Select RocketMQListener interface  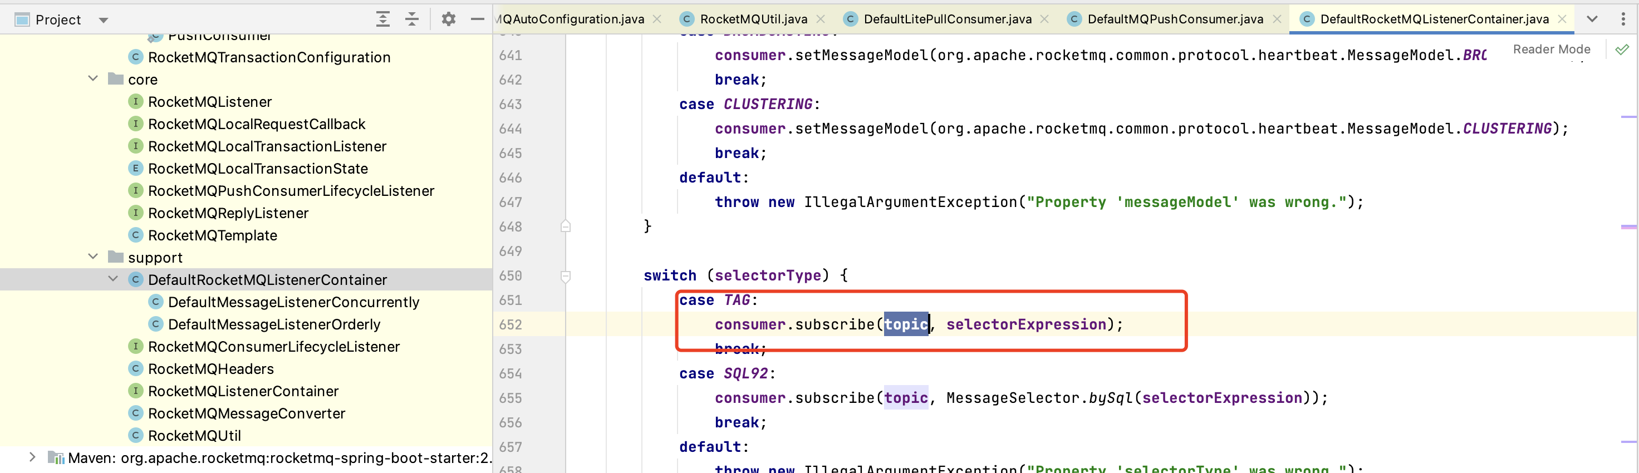pyautogui.click(x=210, y=102)
